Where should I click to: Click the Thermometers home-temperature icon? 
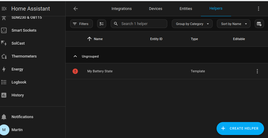coord(4,56)
